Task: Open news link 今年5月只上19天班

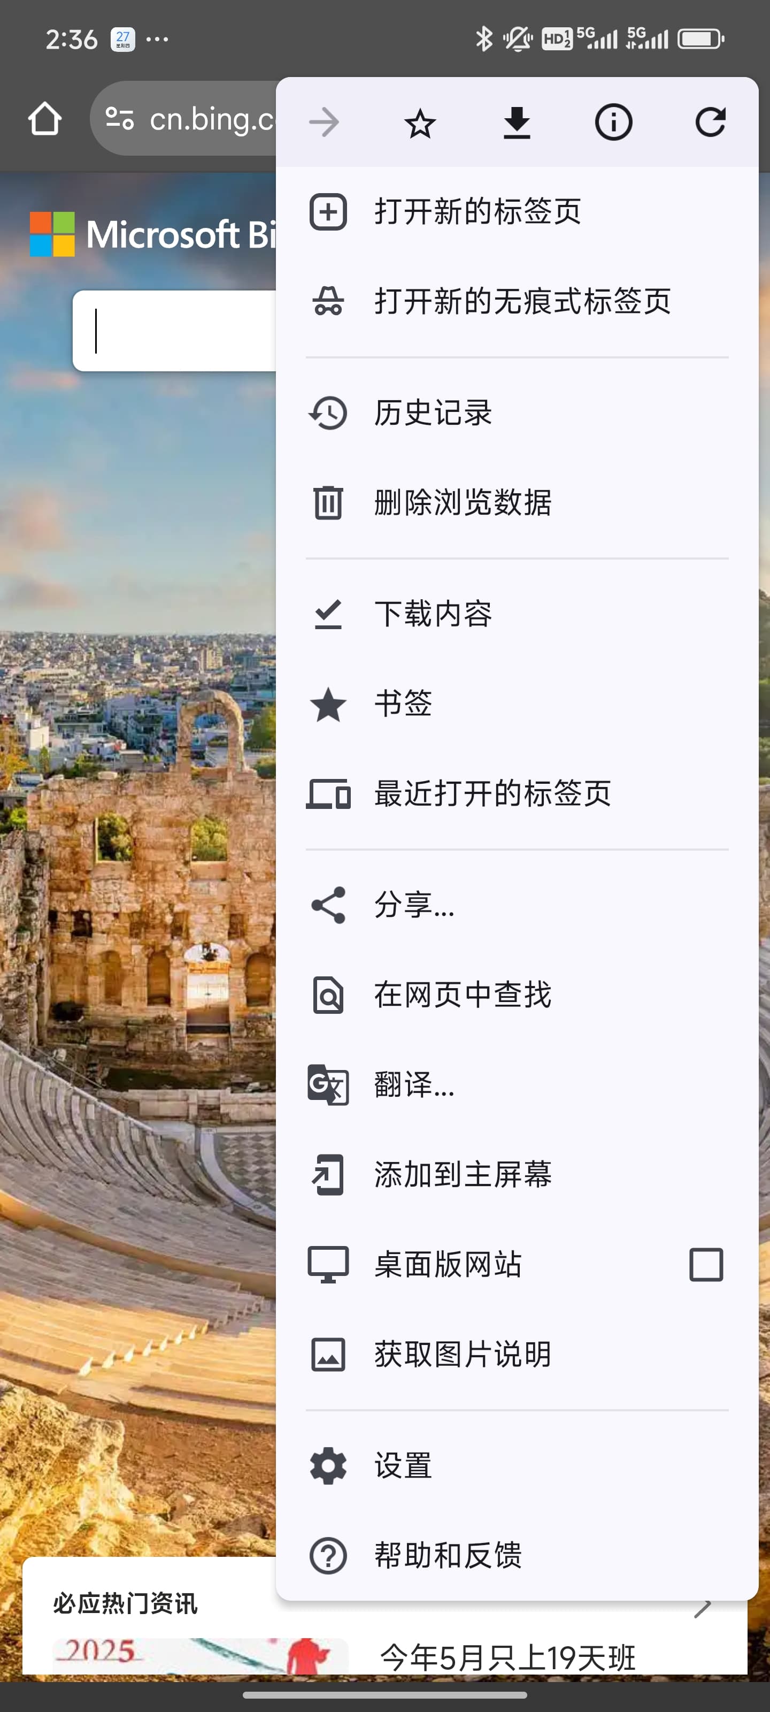Action: (x=507, y=1657)
